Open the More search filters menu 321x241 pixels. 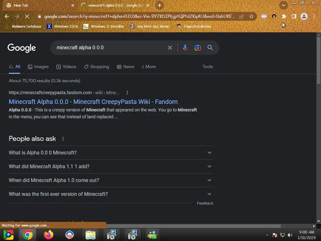(149, 67)
